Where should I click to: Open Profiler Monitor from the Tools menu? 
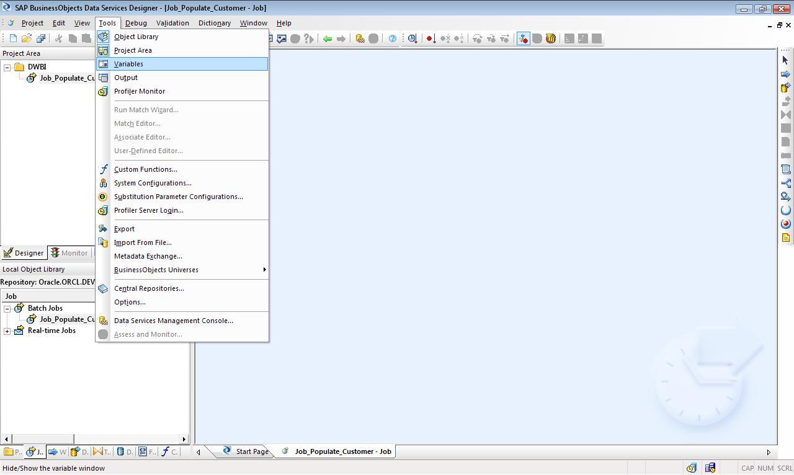(x=182, y=91)
